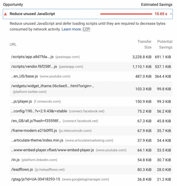This screenshot has width=177, height=186.
Task: Open the www-embed-player.js YouTube URL
Action: pos(52,150)
